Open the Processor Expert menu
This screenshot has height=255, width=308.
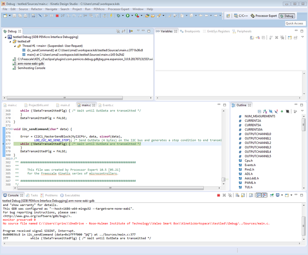coord(118,9)
